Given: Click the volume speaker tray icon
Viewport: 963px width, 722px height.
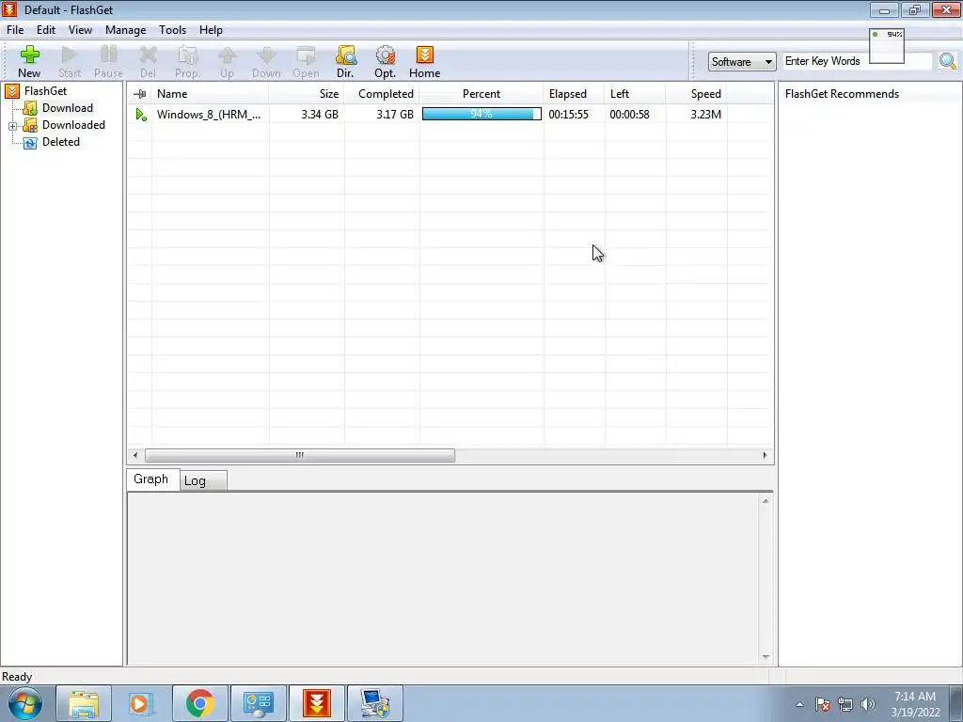Looking at the screenshot, I should [x=868, y=704].
